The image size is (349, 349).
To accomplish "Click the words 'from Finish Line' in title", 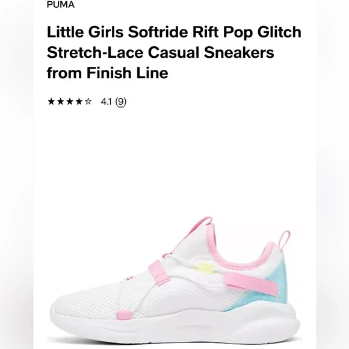I will [x=107, y=73].
